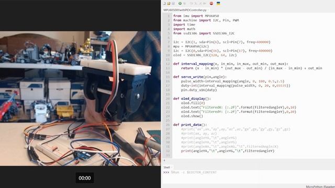
Task: Click the 'oled.show()' line
Action: [x=192, y=116]
